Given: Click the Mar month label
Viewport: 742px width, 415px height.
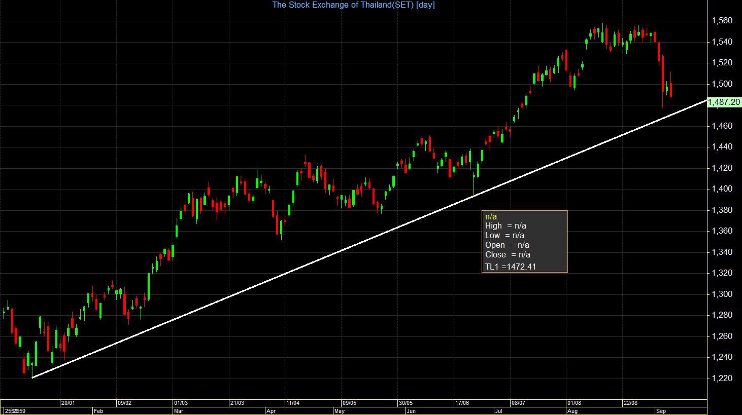Looking at the screenshot, I should point(179,411).
